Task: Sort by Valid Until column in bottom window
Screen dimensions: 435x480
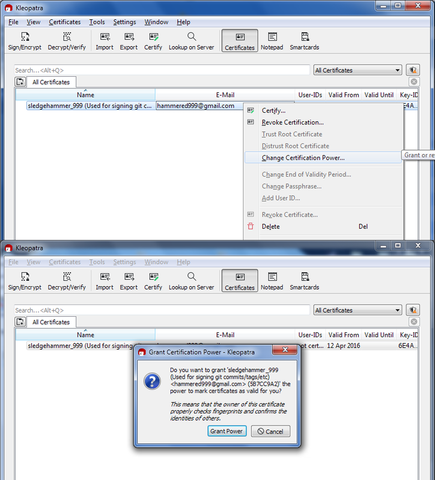Action: pos(379,335)
